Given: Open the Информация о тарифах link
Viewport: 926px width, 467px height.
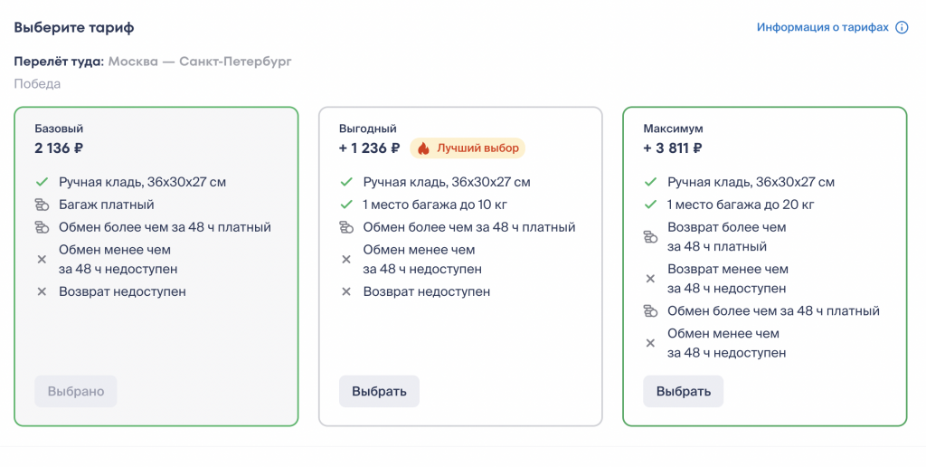Looking at the screenshot, I should coord(823,28).
